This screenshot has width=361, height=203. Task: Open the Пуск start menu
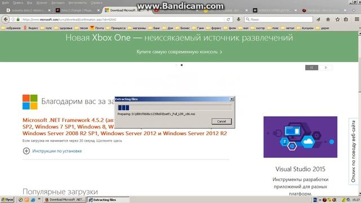(7, 200)
